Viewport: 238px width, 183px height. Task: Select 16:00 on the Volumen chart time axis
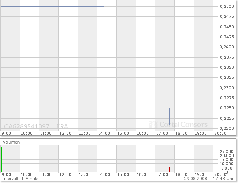pos(143,175)
